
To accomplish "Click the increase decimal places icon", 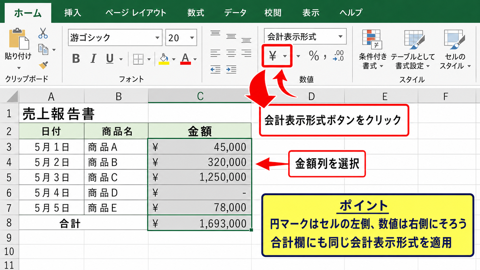I will pyautogui.click(x=338, y=56).
